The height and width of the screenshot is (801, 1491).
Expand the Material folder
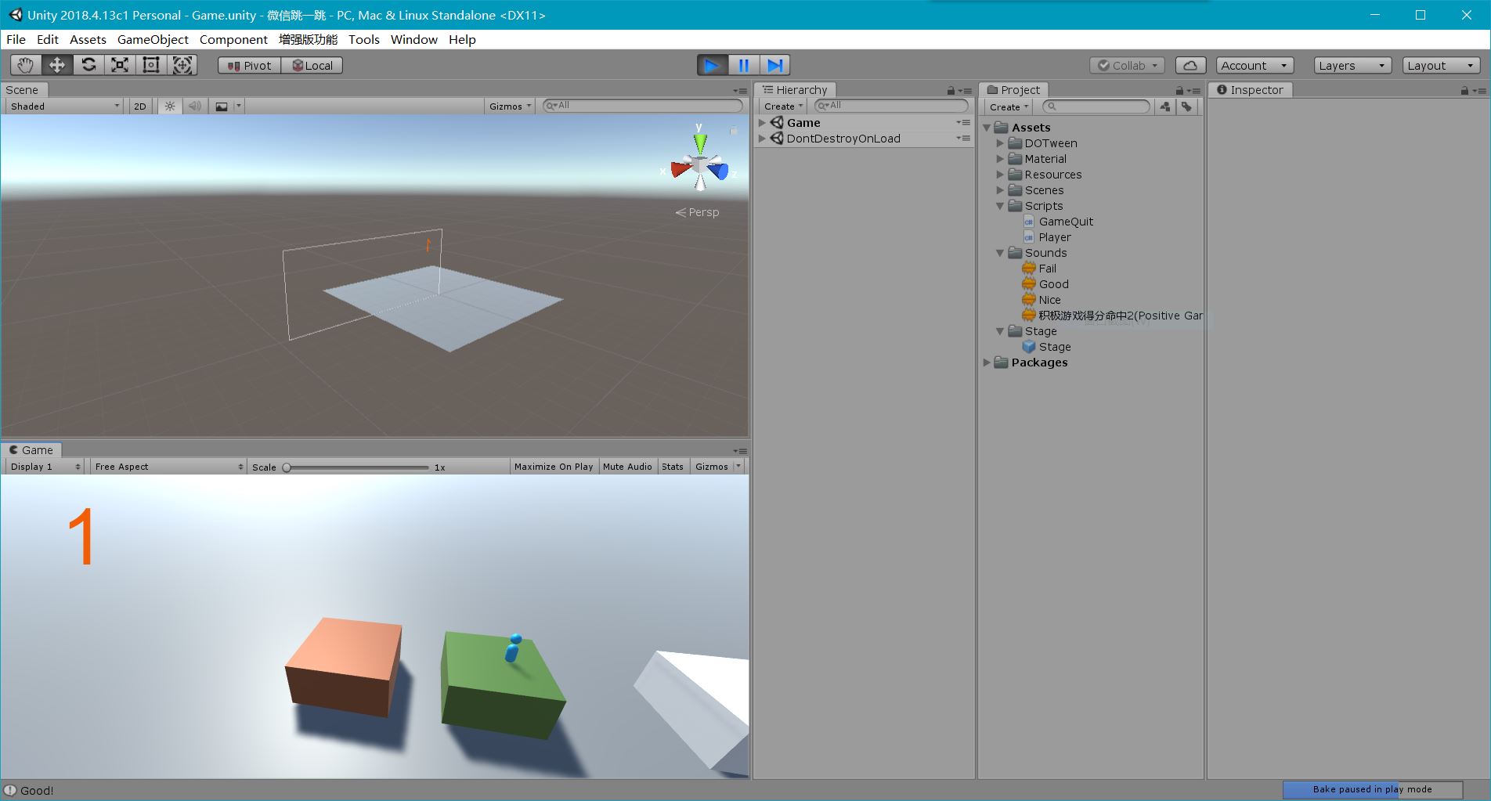[x=1000, y=159]
